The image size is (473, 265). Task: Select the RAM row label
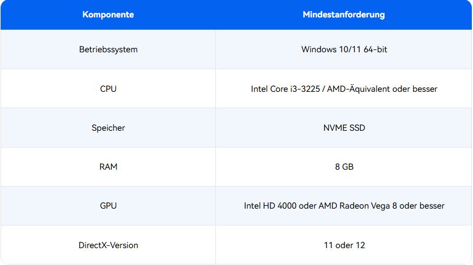tap(108, 167)
